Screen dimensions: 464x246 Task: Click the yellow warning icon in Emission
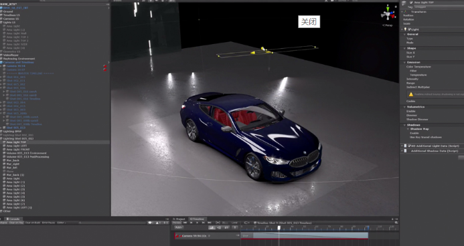click(410, 94)
